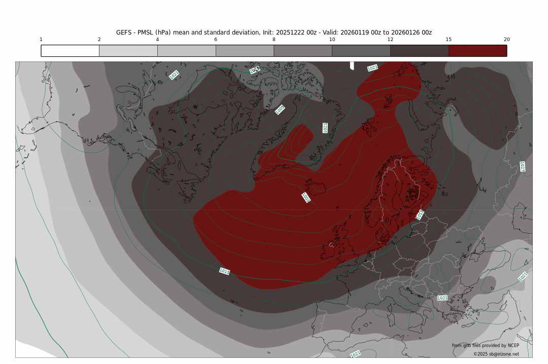Select the 1021 label east of Greenland
Screen dimensions: 548x364
325,128
